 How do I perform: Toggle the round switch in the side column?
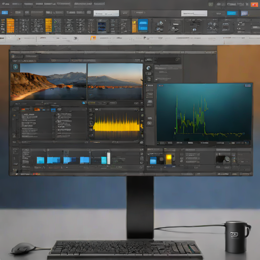pos(149,123)
